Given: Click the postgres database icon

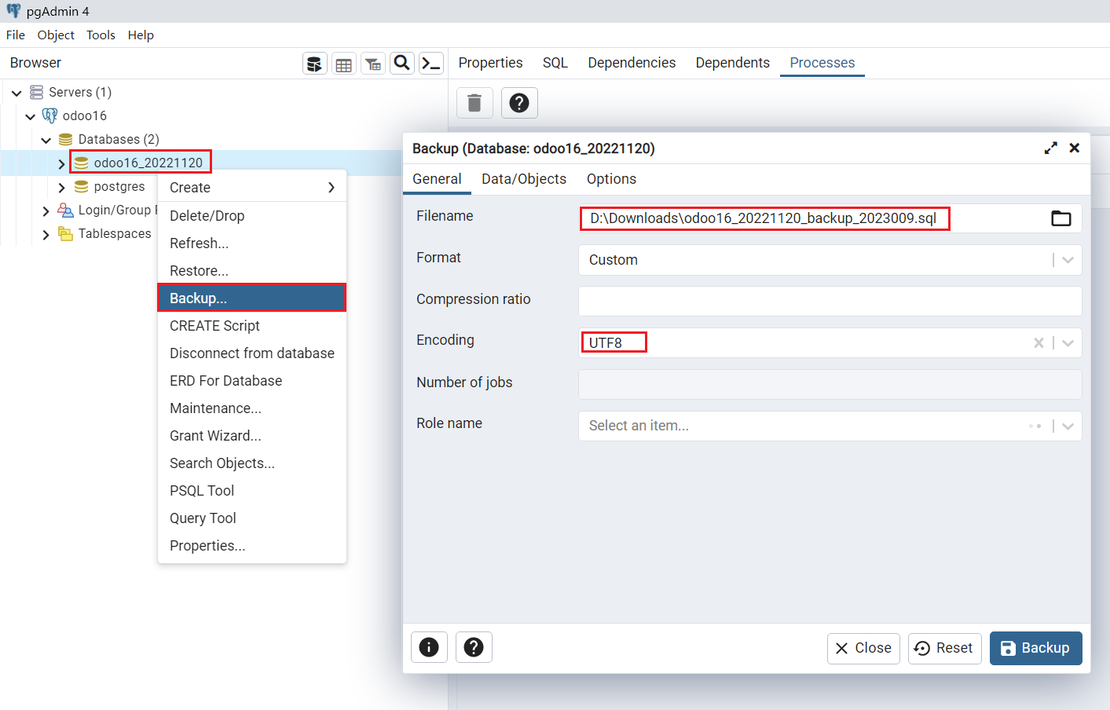Looking at the screenshot, I should [81, 187].
